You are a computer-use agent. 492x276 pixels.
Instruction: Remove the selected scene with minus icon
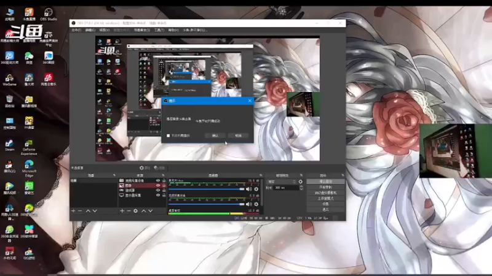[x=80, y=211]
